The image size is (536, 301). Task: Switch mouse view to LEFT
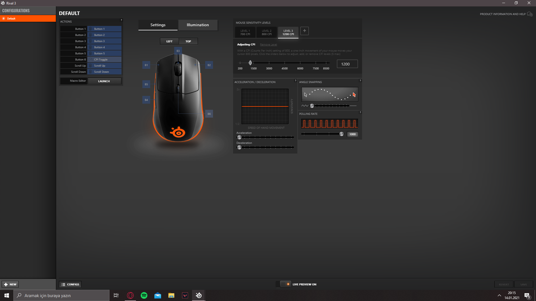click(169, 41)
